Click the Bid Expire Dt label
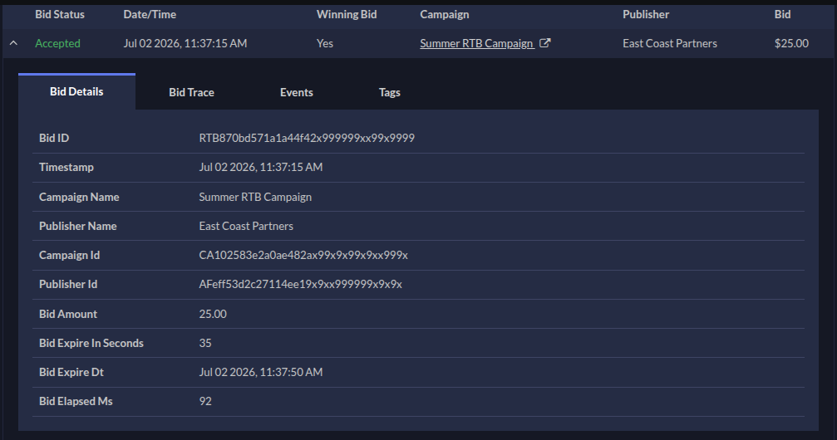Viewport: 837px width, 440px height. coord(71,372)
